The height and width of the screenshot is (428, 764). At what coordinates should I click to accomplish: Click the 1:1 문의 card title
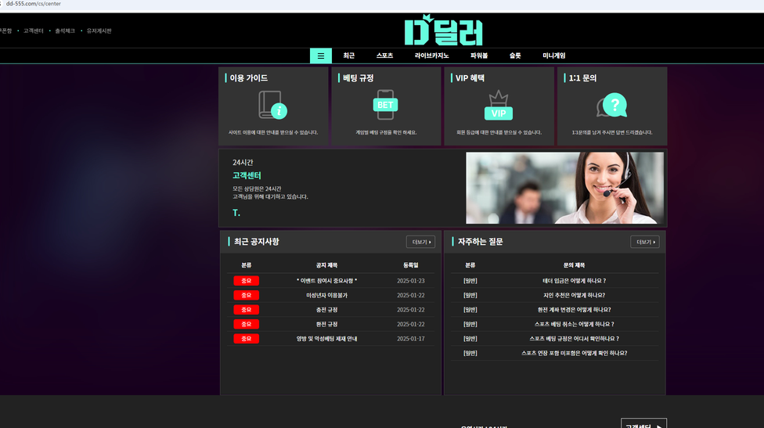[x=582, y=78]
